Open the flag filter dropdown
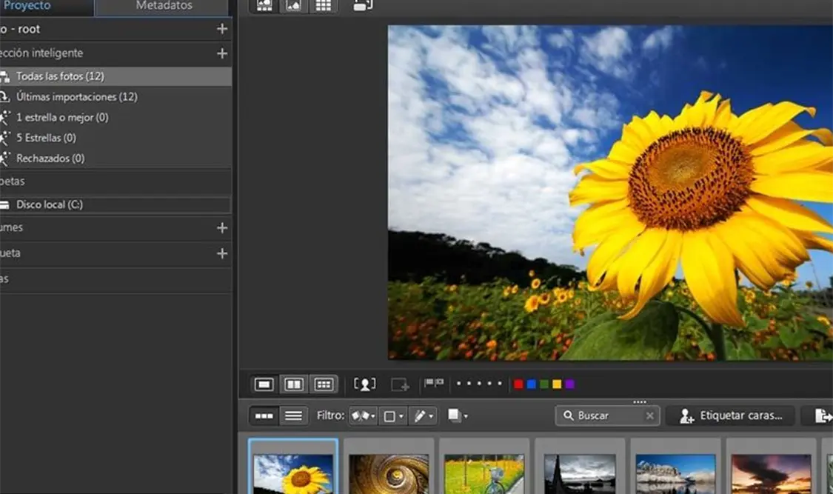The width and height of the screenshot is (833, 494). pyautogui.click(x=363, y=415)
